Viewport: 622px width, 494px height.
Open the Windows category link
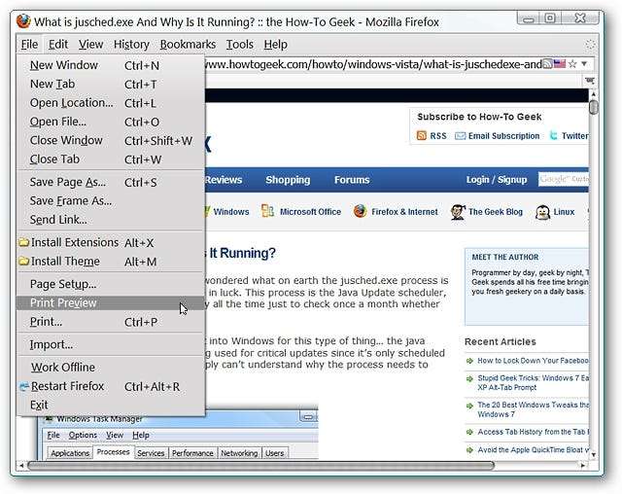click(x=231, y=212)
